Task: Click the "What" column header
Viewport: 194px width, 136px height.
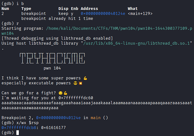Action: [133, 9]
